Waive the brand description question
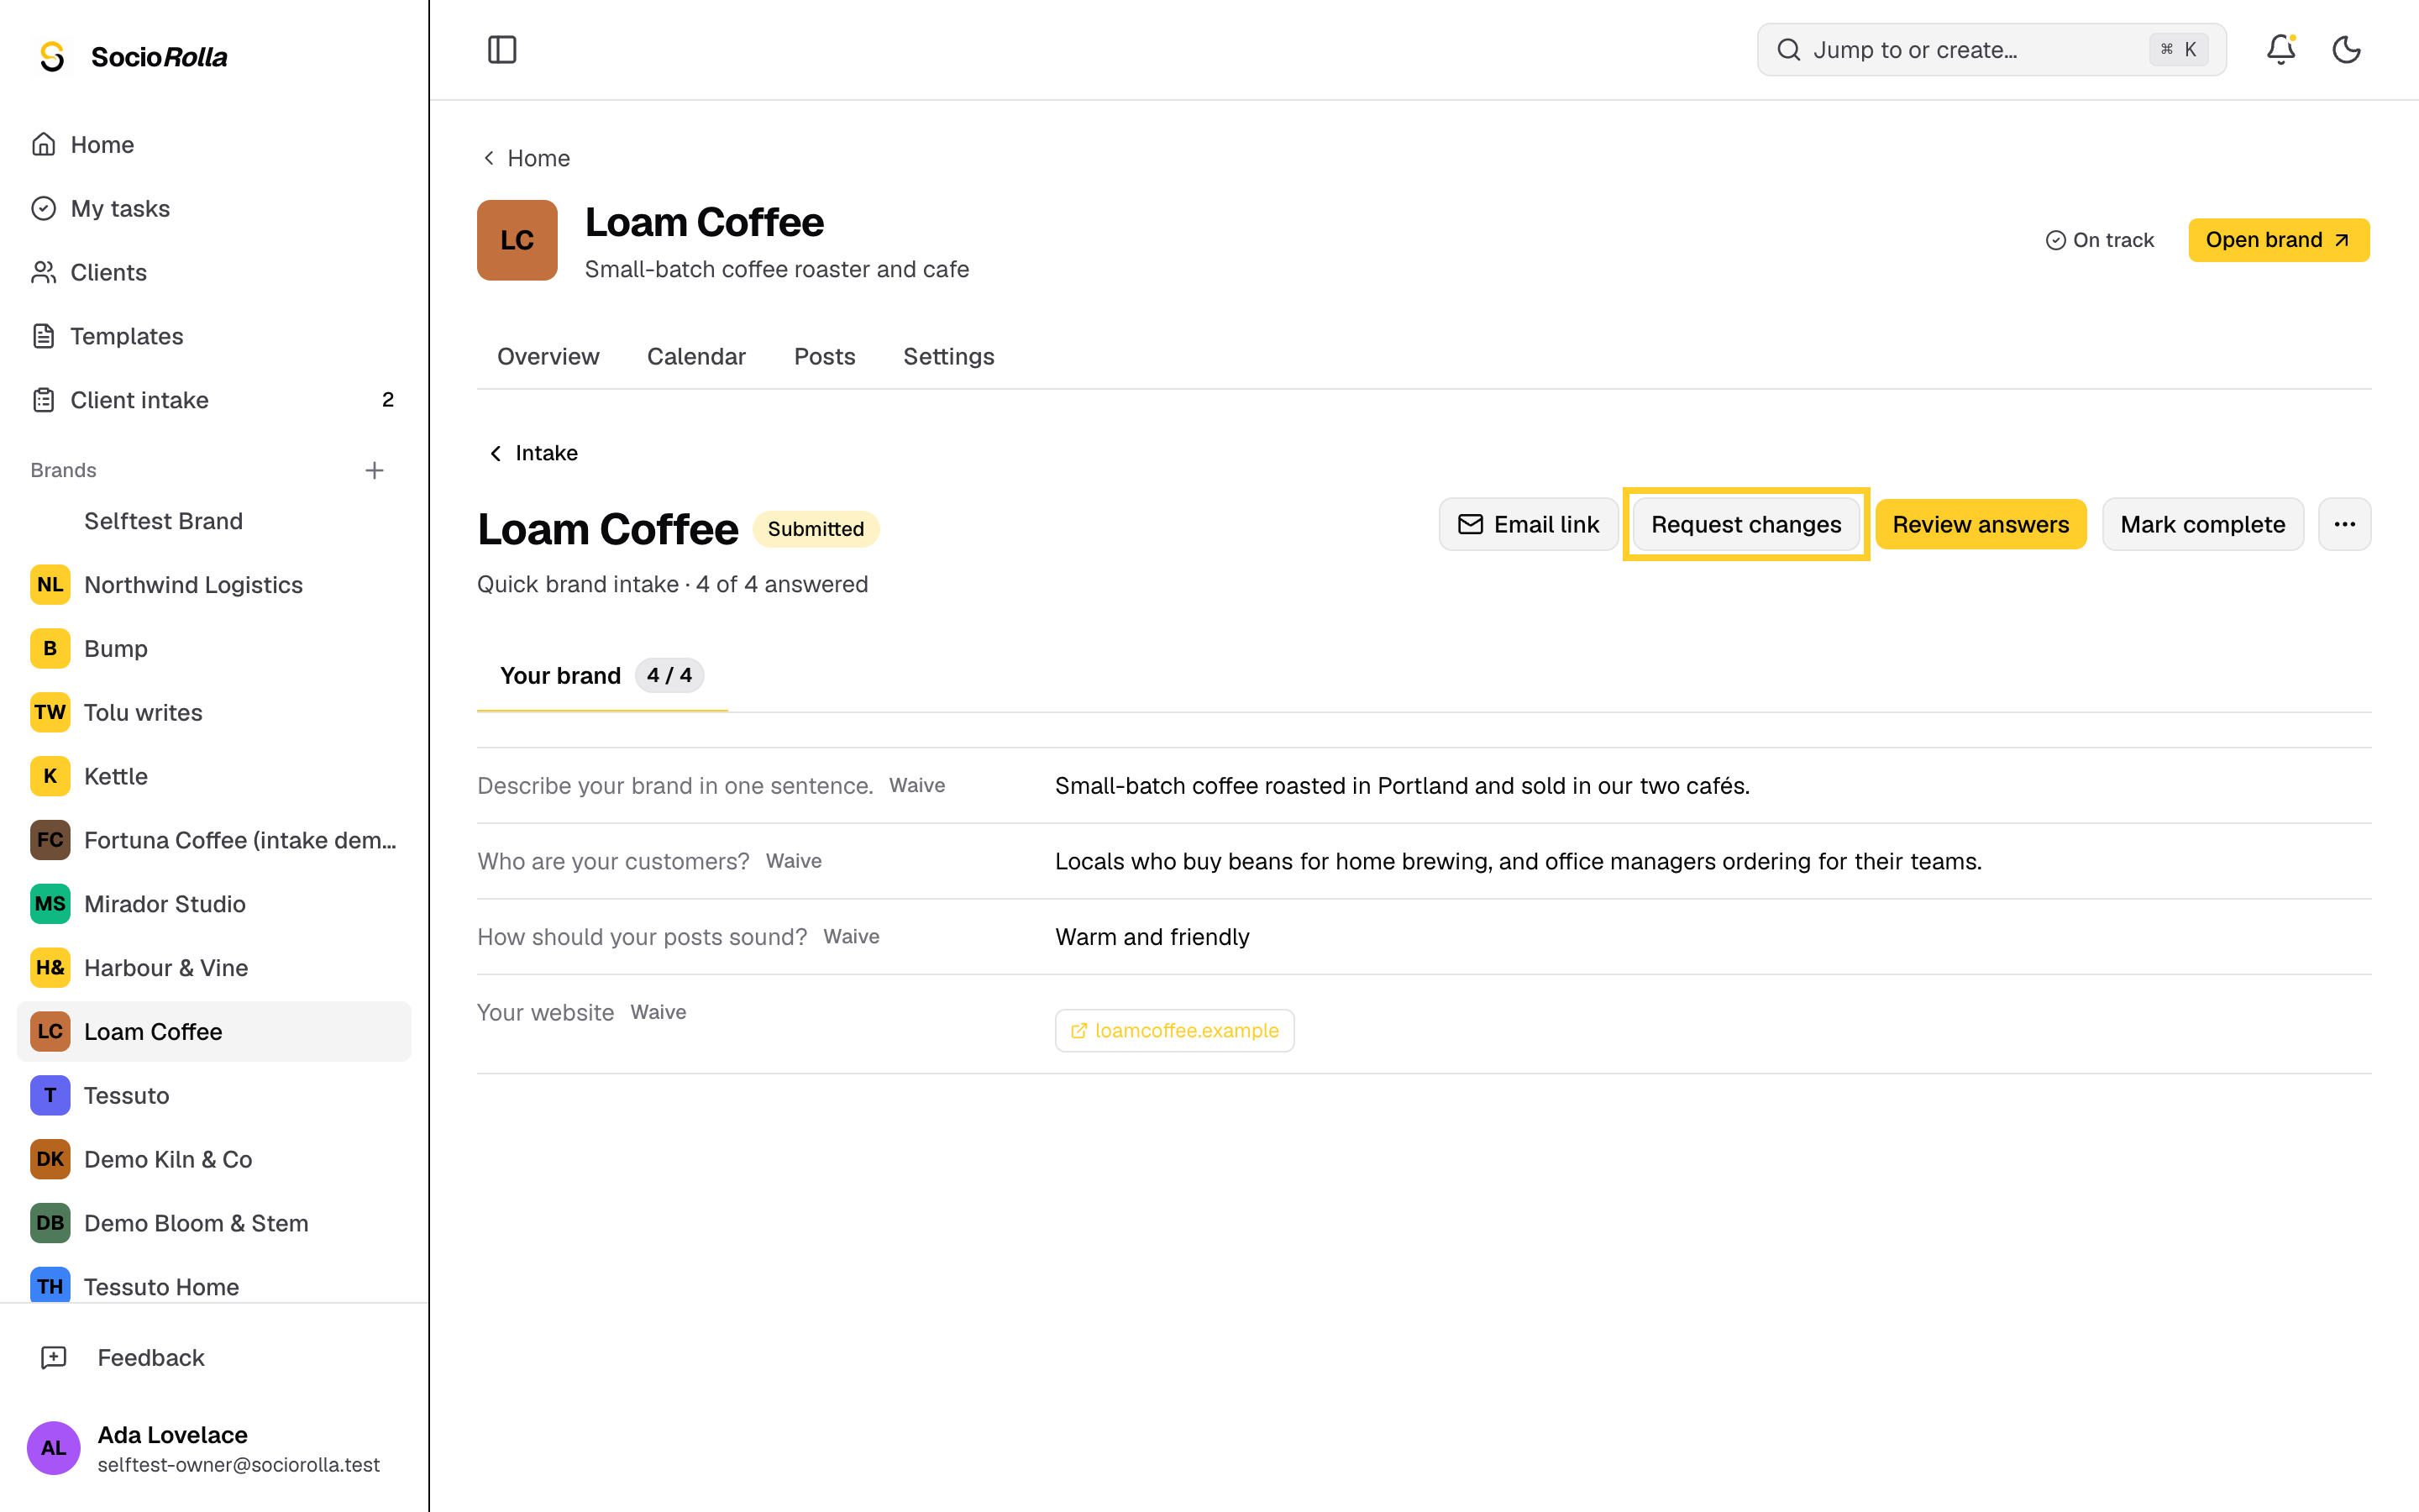 [916, 786]
